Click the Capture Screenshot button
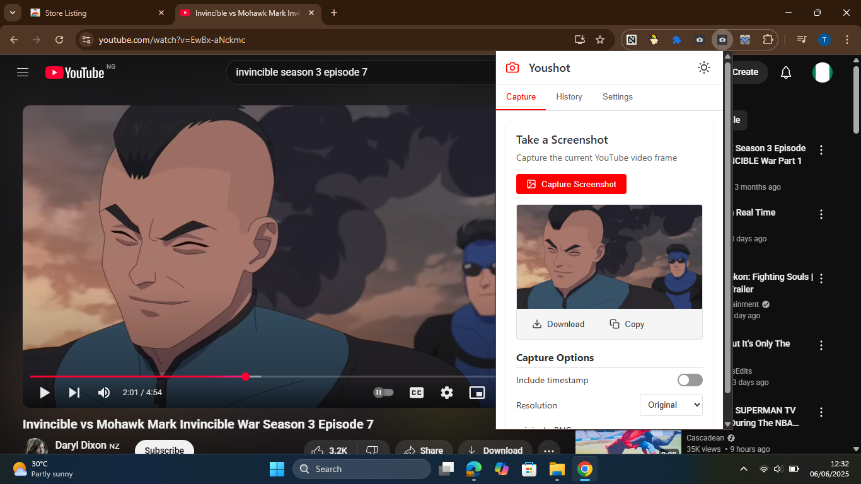This screenshot has width=861, height=484. click(571, 184)
